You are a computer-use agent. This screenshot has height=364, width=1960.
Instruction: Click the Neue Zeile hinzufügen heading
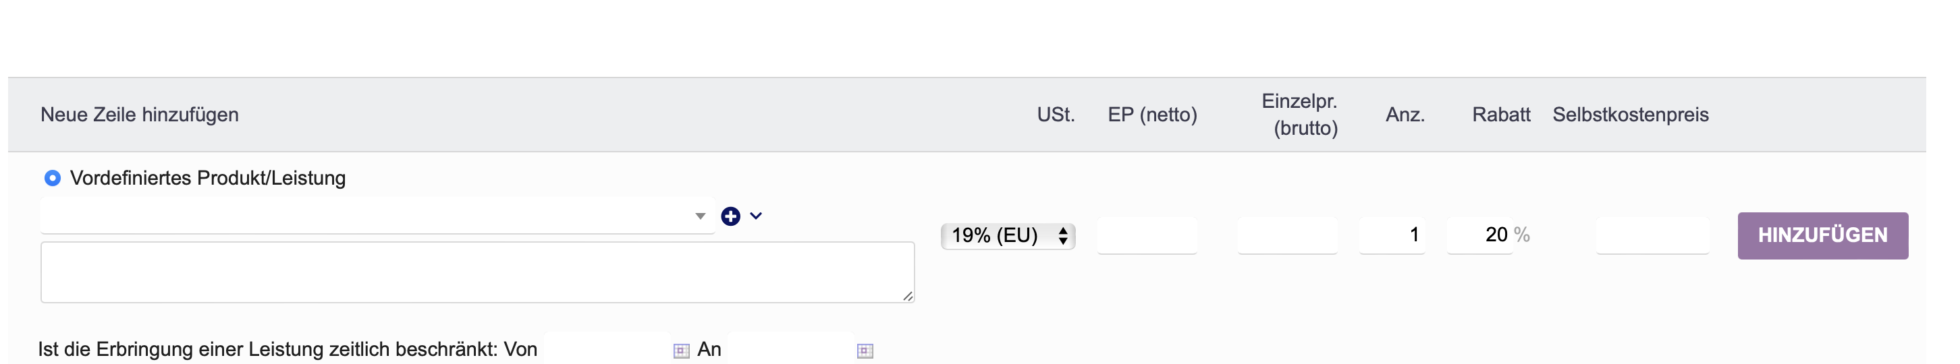(x=139, y=115)
